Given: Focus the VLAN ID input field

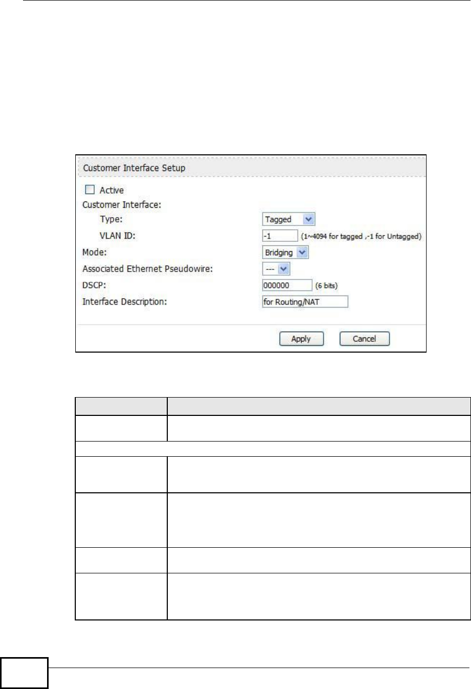Looking at the screenshot, I should point(280,236).
